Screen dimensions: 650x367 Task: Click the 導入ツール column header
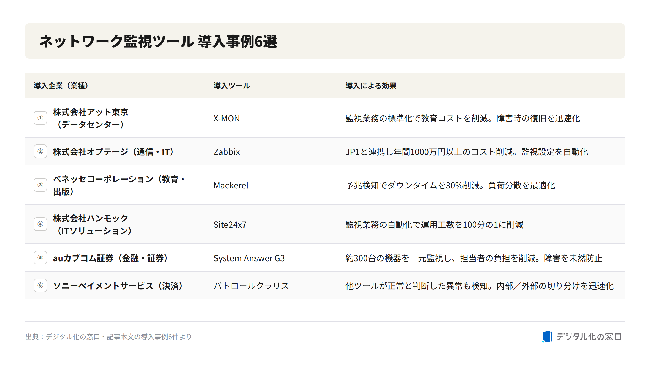232,86
